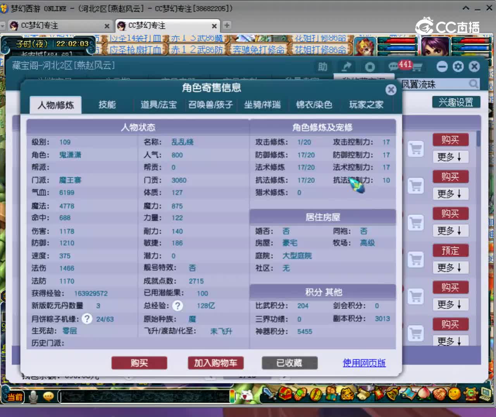Click the handshake friends icon in bottom toolbar
This screenshot has width=496, height=417.
click(439, 394)
